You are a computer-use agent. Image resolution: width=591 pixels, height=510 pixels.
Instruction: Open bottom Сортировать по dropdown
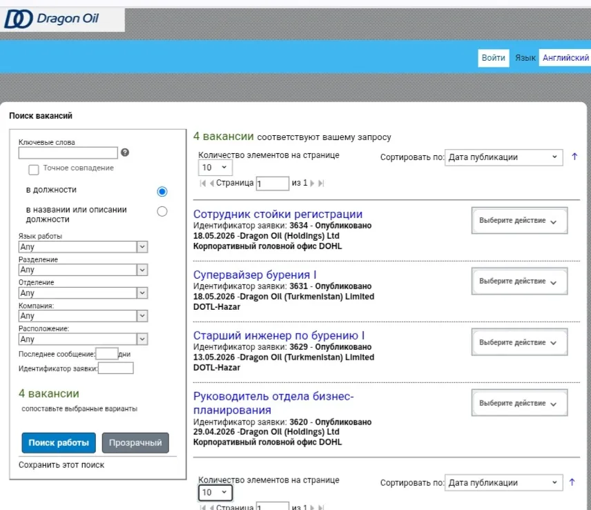503,482
